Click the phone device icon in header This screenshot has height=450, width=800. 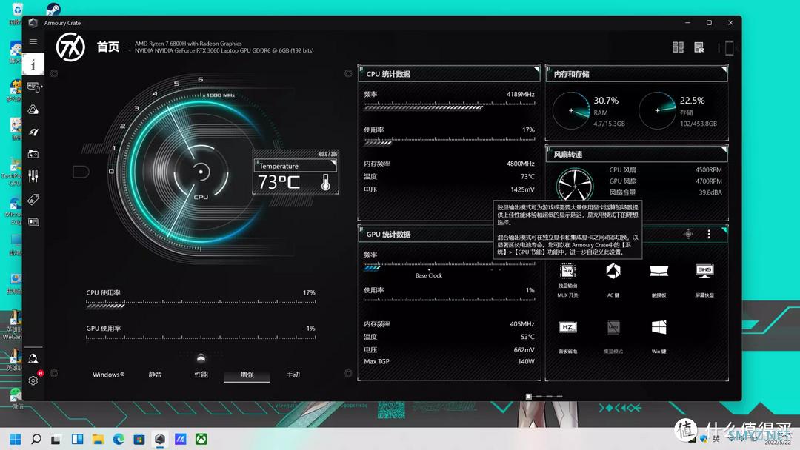tap(729, 47)
